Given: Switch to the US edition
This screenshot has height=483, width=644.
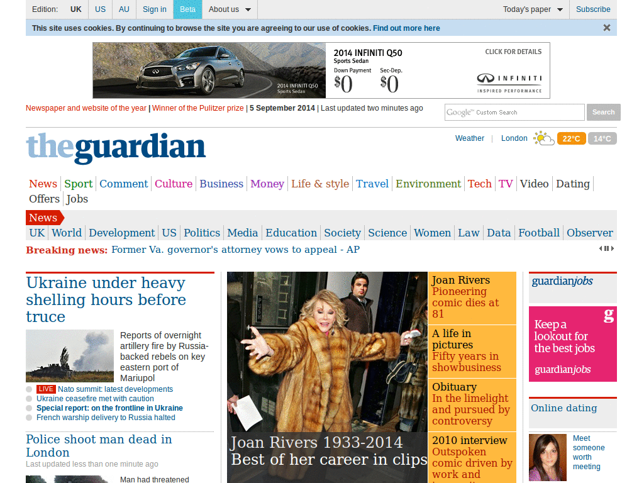Looking at the screenshot, I should [100, 9].
